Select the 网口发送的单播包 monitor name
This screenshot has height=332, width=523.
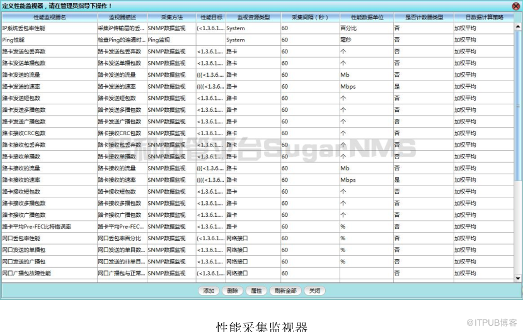coord(24,250)
